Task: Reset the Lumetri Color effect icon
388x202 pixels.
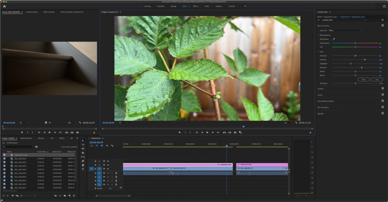Action: point(383,20)
